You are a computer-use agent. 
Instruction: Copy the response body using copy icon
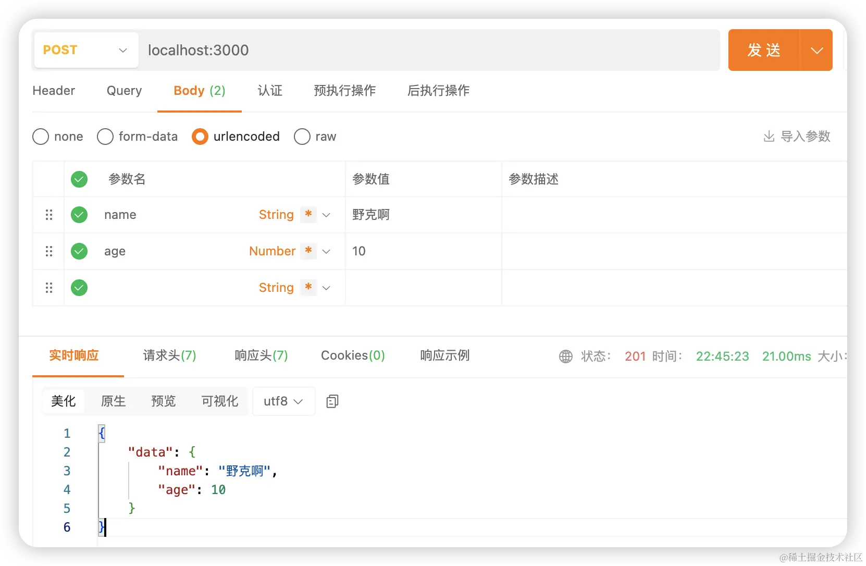332,401
